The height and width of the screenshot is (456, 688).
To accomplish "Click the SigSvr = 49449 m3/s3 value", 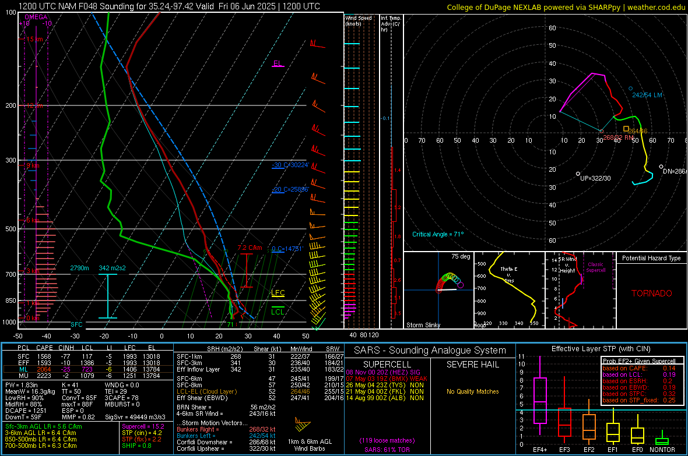I will (135, 417).
